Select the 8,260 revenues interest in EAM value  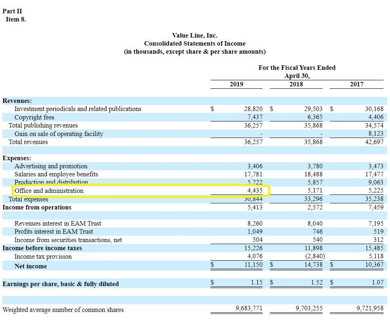click(255, 224)
